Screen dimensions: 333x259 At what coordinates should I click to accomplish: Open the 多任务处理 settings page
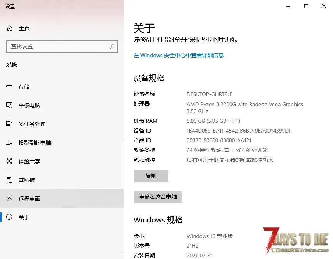tap(32, 124)
